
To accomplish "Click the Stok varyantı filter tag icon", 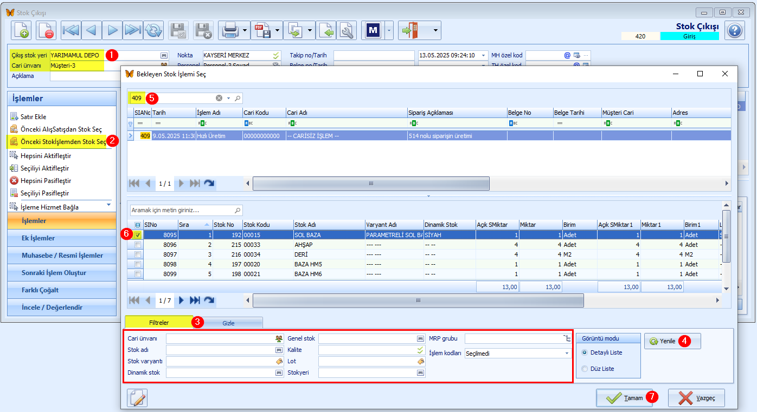I will coord(279,361).
